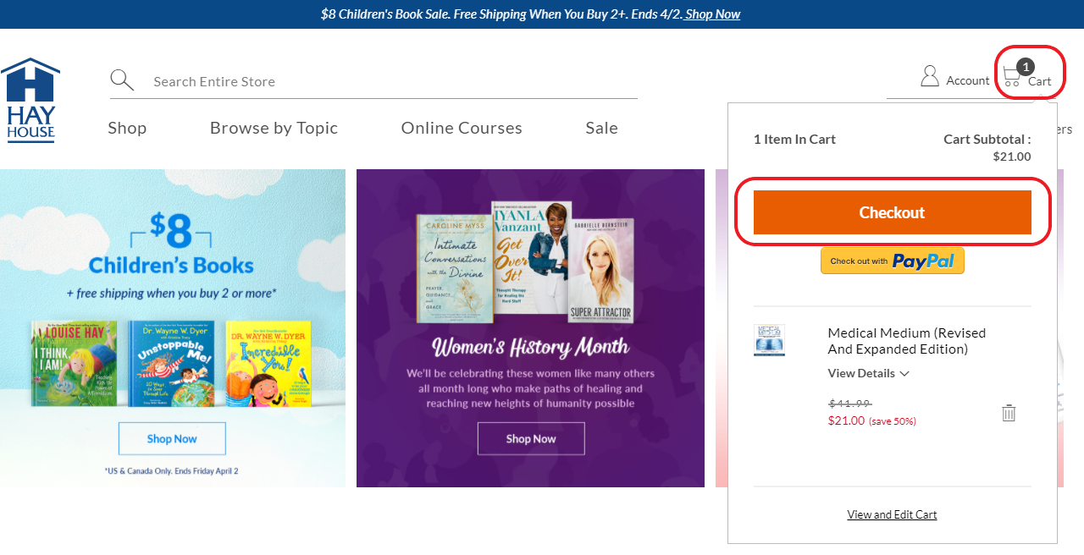Click Shop Now under Children's Books
Screen dimensions: 1084x555
(x=172, y=438)
